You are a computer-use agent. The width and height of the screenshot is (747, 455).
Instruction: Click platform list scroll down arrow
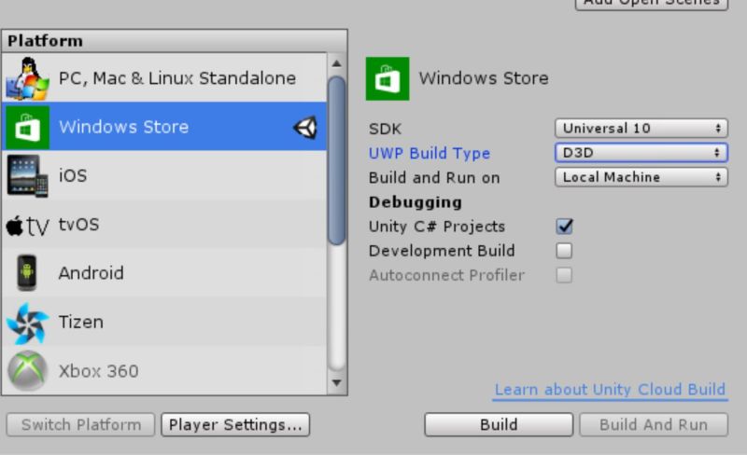337,382
